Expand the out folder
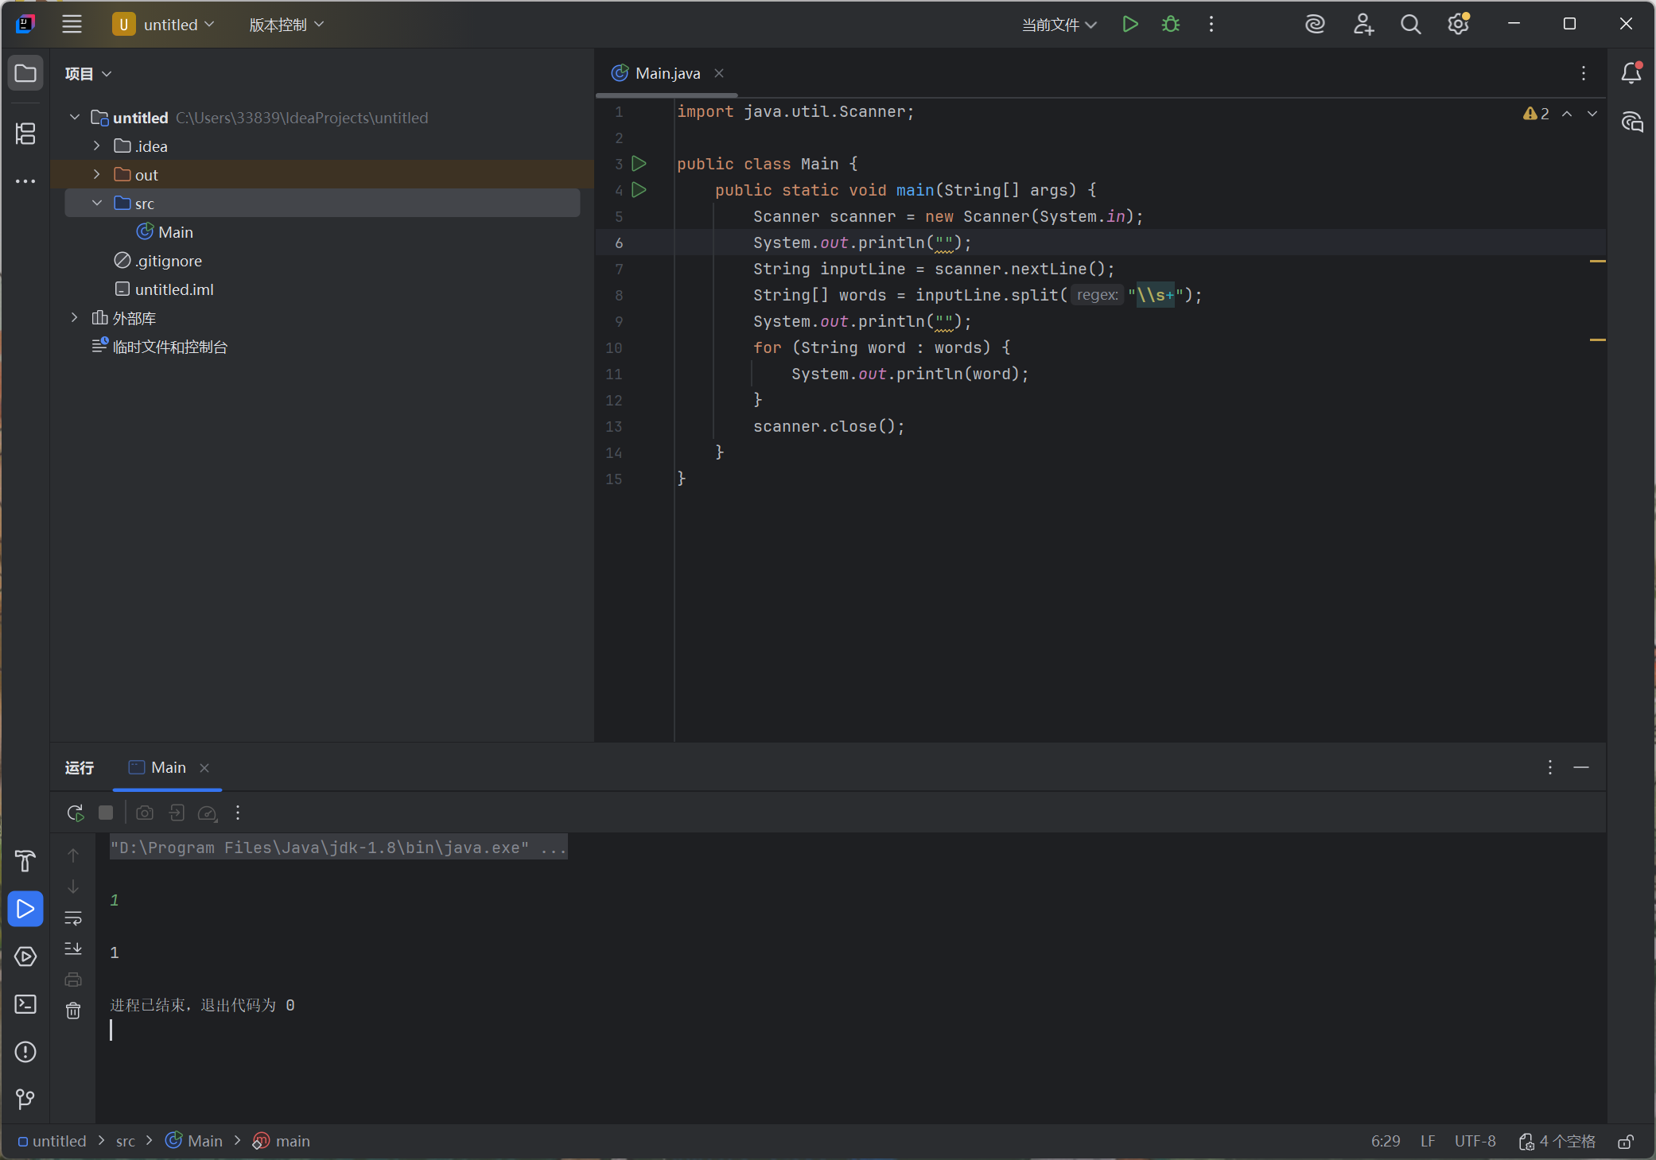This screenshot has height=1160, width=1656. point(97,174)
